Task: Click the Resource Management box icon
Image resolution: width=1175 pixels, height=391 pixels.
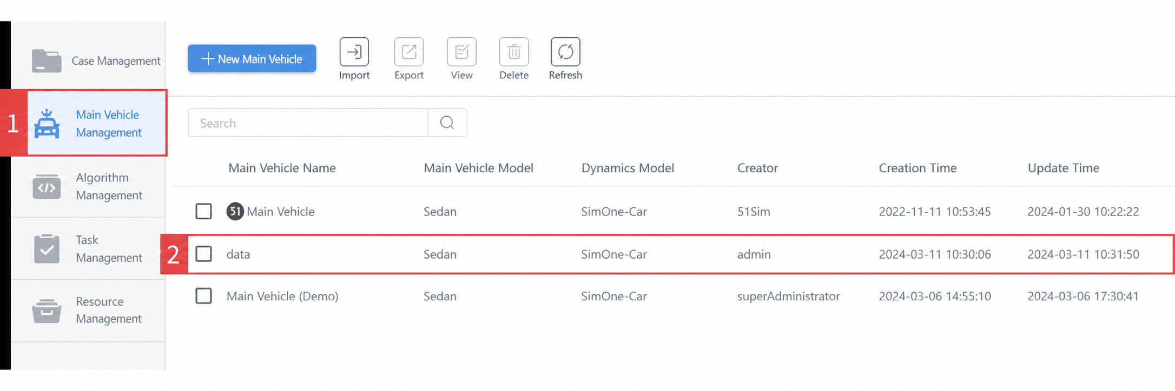Action: (x=47, y=311)
